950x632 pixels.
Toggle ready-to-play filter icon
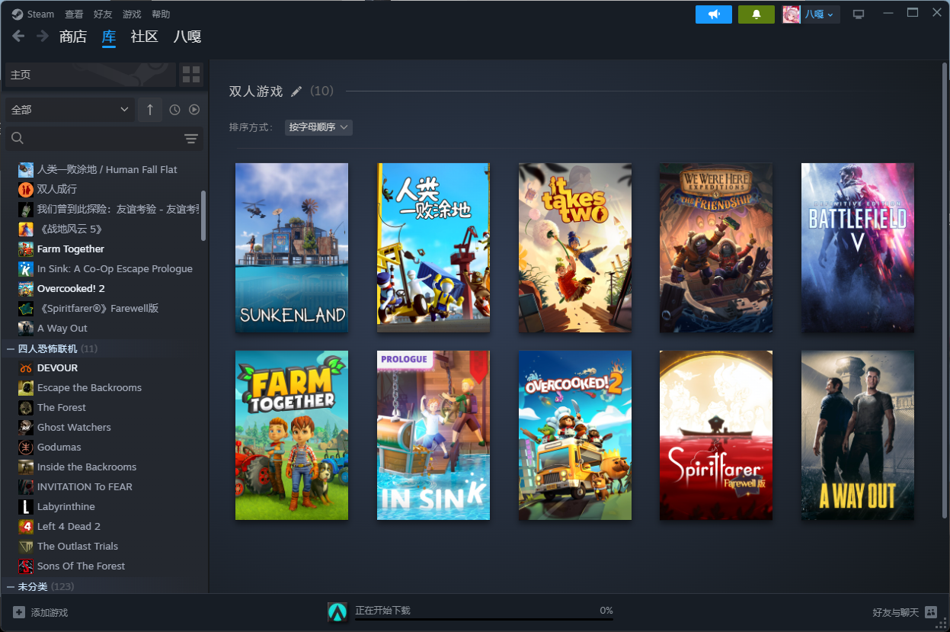pos(194,110)
